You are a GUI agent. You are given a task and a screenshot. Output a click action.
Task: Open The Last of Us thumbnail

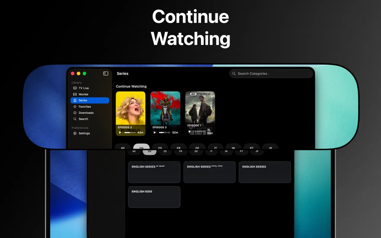click(200, 113)
